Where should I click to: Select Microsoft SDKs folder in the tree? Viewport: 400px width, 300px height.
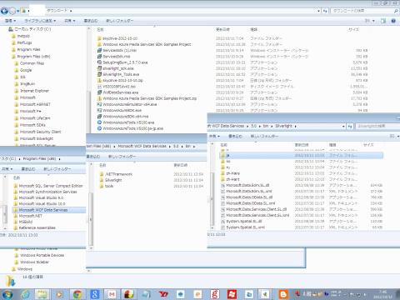tap(30, 125)
